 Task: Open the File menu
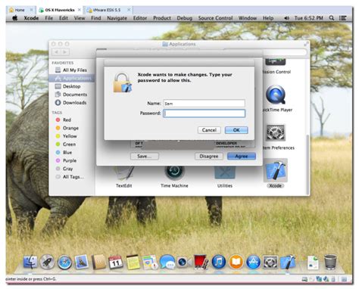[x=49, y=18]
